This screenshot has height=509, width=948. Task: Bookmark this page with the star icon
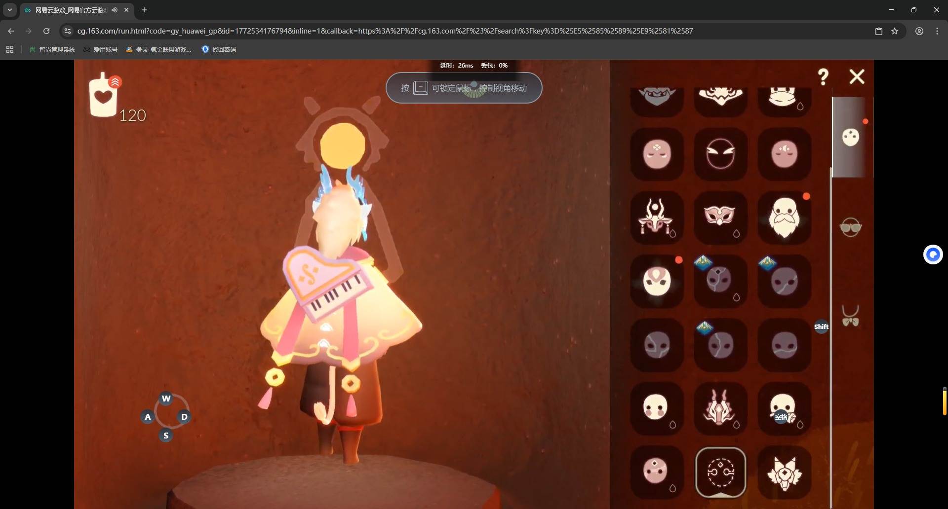coord(895,31)
